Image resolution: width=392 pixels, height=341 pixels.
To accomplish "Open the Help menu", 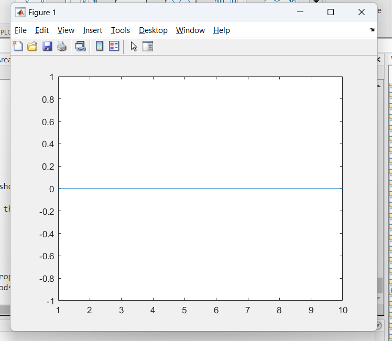I will (222, 30).
